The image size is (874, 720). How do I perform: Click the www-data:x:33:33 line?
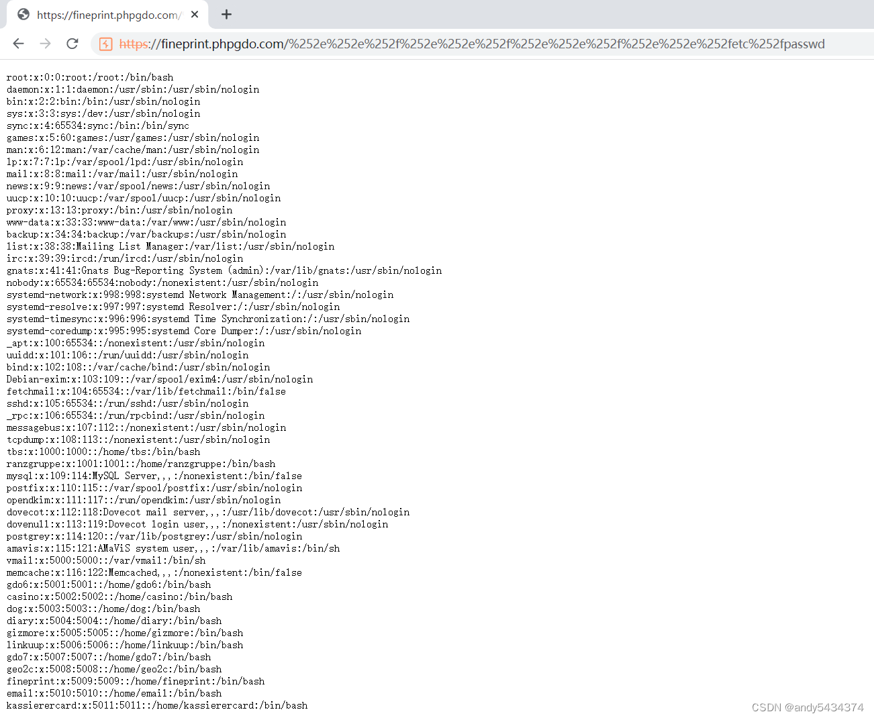point(146,222)
